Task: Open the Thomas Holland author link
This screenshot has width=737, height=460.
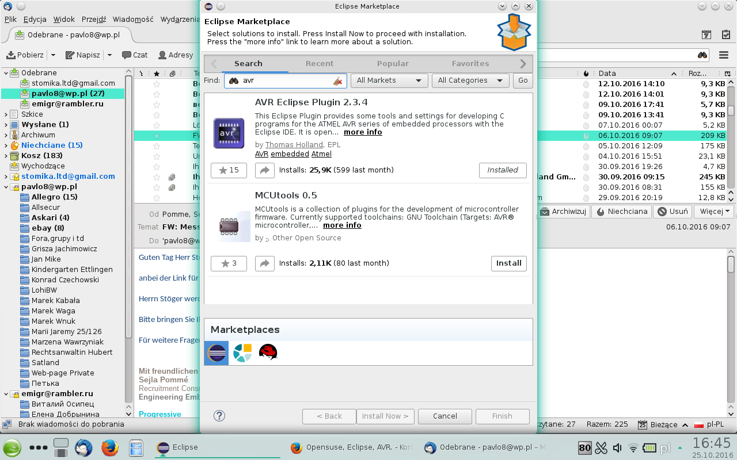Action: pos(294,145)
